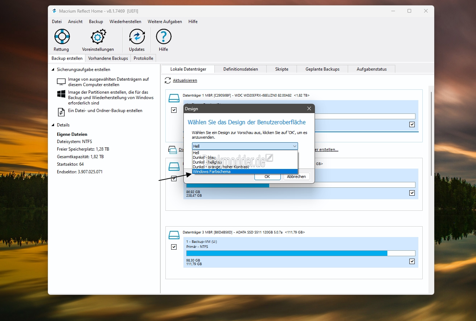Image resolution: width=476 pixels, height=321 pixels.
Task: Click Freier Speicherplatz: 1,28 TB line
Action: pos(83,149)
